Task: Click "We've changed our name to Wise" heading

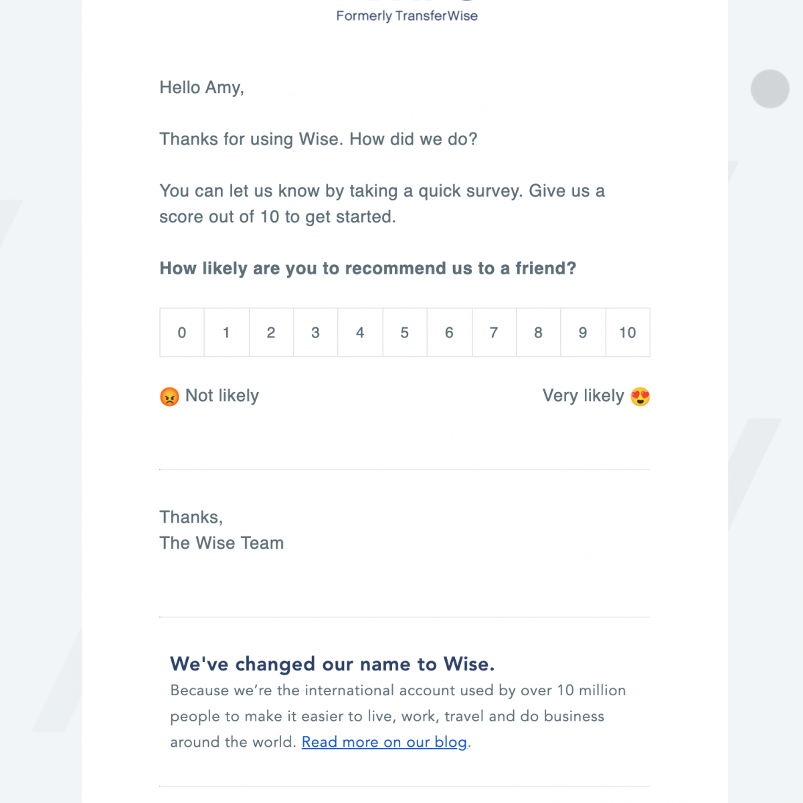Action: pyautogui.click(x=332, y=664)
